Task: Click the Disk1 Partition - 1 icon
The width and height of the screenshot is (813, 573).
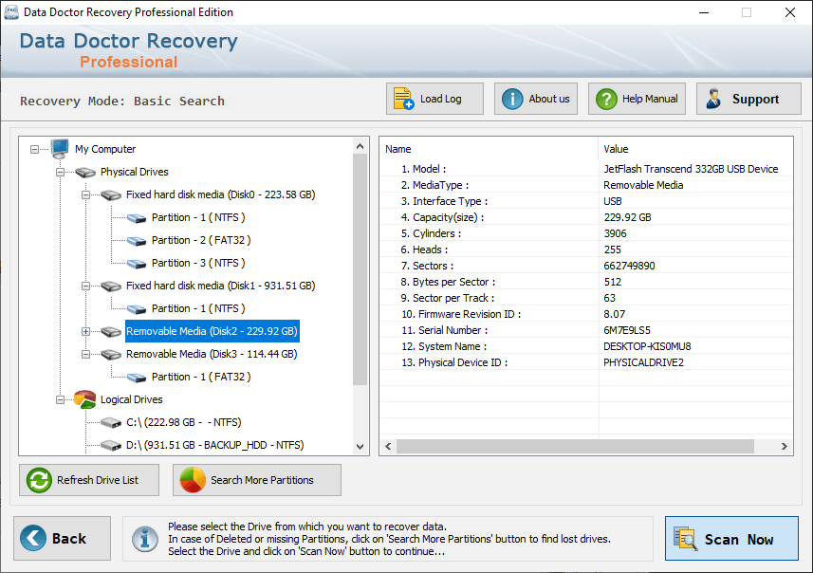Action: pos(137,309)
